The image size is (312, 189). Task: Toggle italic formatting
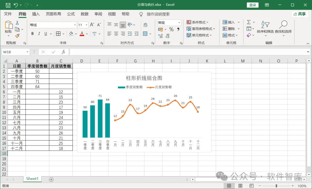coord(39,33)
